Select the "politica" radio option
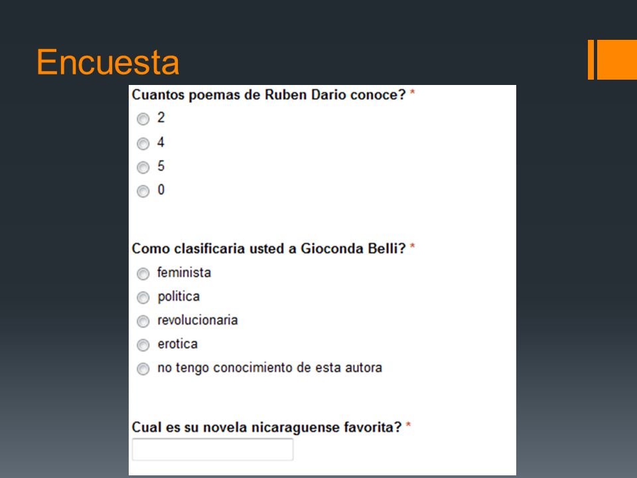The width and height of the screenshot is (637, 478). pyautogui.click(x=143, y=298)
